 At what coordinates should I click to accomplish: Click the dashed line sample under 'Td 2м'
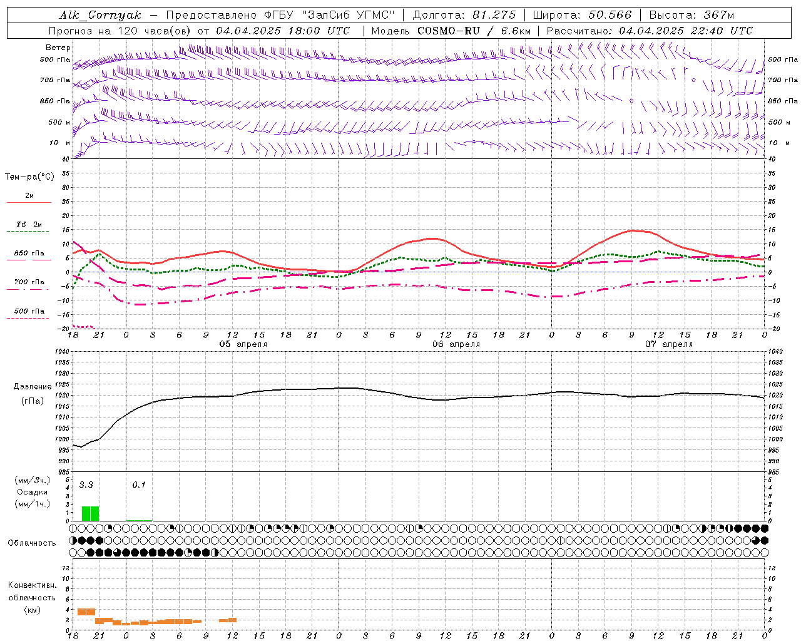(x=29, y=232)
